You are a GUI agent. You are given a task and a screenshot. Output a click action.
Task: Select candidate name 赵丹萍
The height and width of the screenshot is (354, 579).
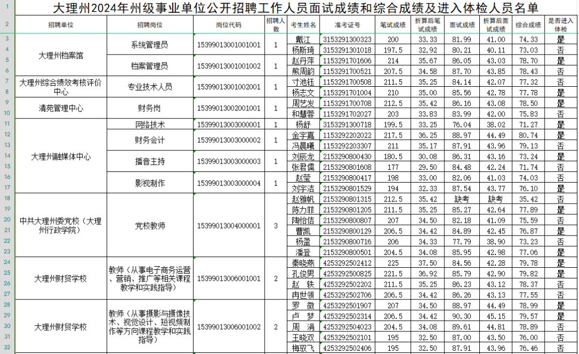coord(303,61)
